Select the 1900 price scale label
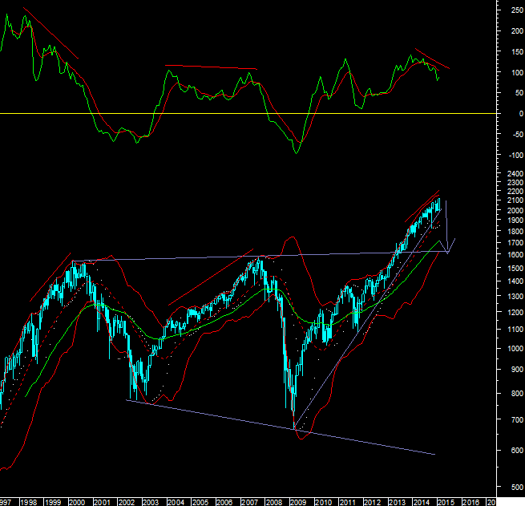Image resolution: width=525 pixels, height=506 pixels. click(x=515, y=221)
